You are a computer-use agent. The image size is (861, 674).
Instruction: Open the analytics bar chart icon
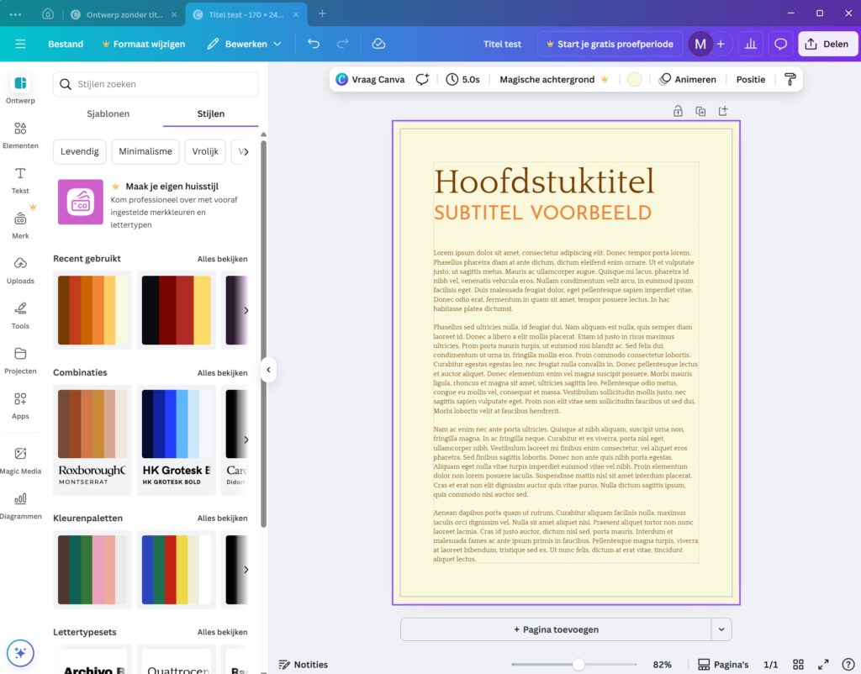point(749,44)
